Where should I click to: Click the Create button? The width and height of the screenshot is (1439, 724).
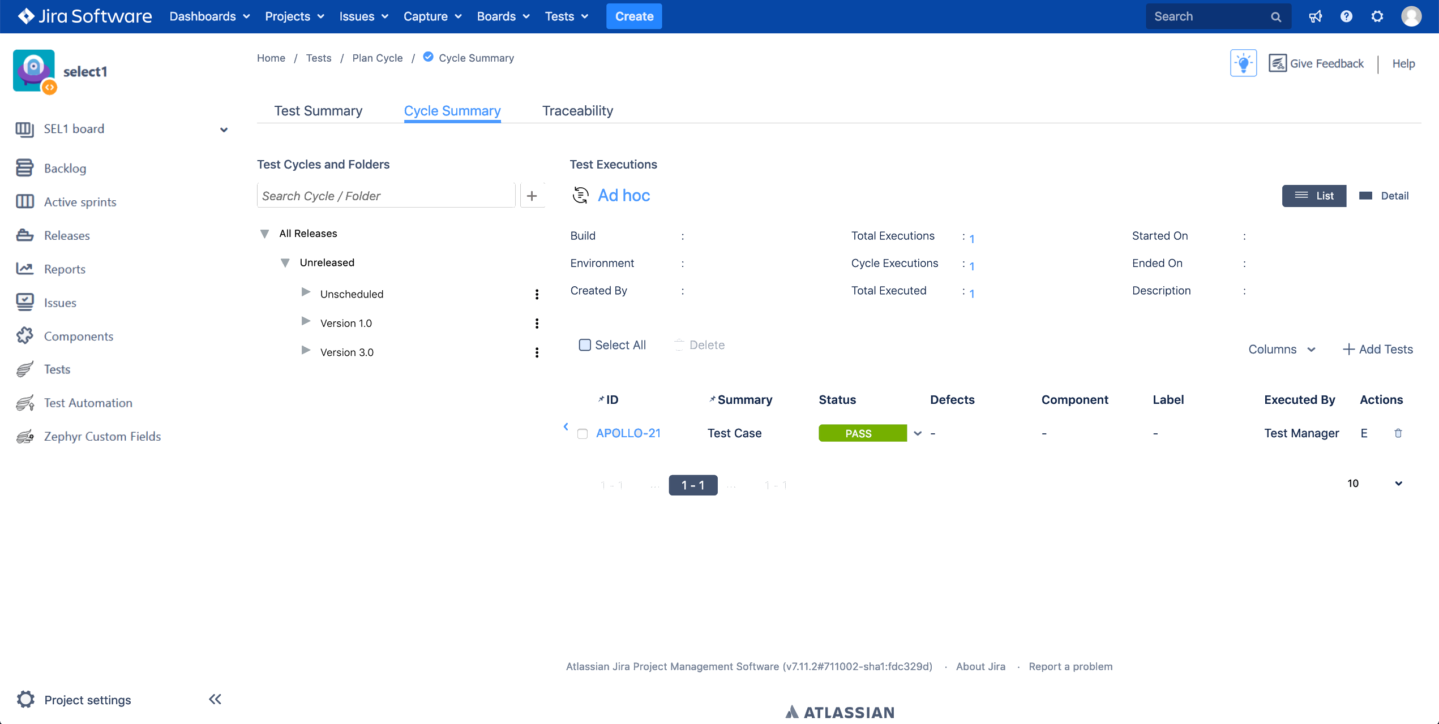pyautogui.click(x=634, y=16)
